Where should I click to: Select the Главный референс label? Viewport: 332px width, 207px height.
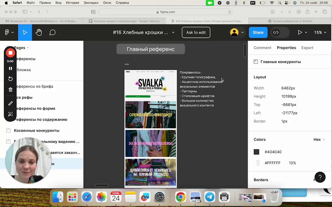point(150,49)
